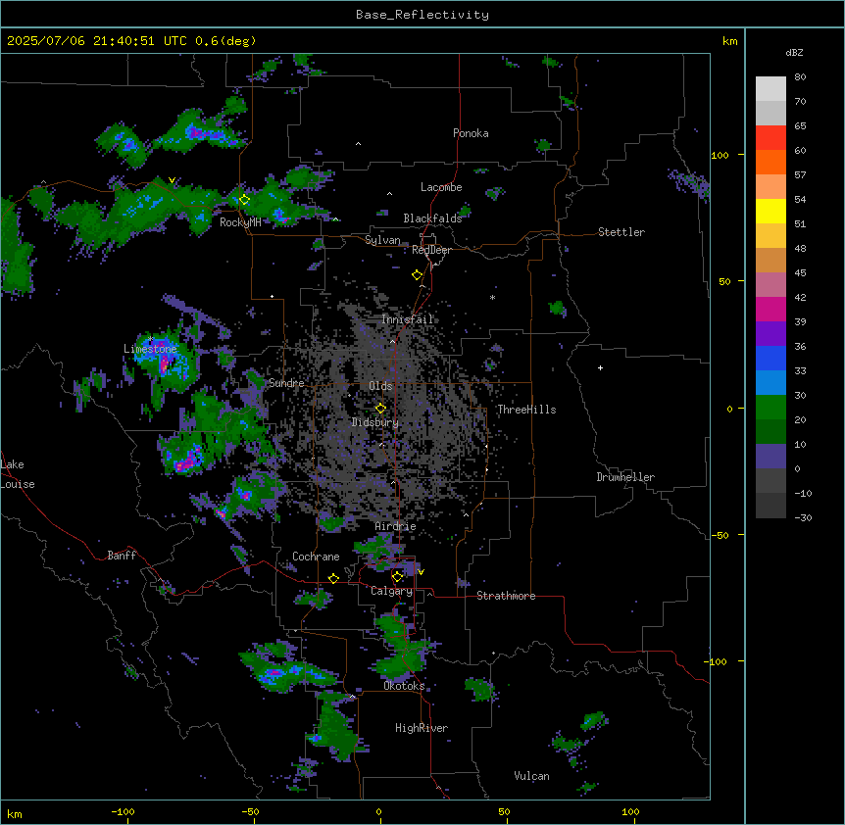The image size is (845, 825).
Task: Click the yellow diamond marker south of RedDeer
Action: coord(418,275)
